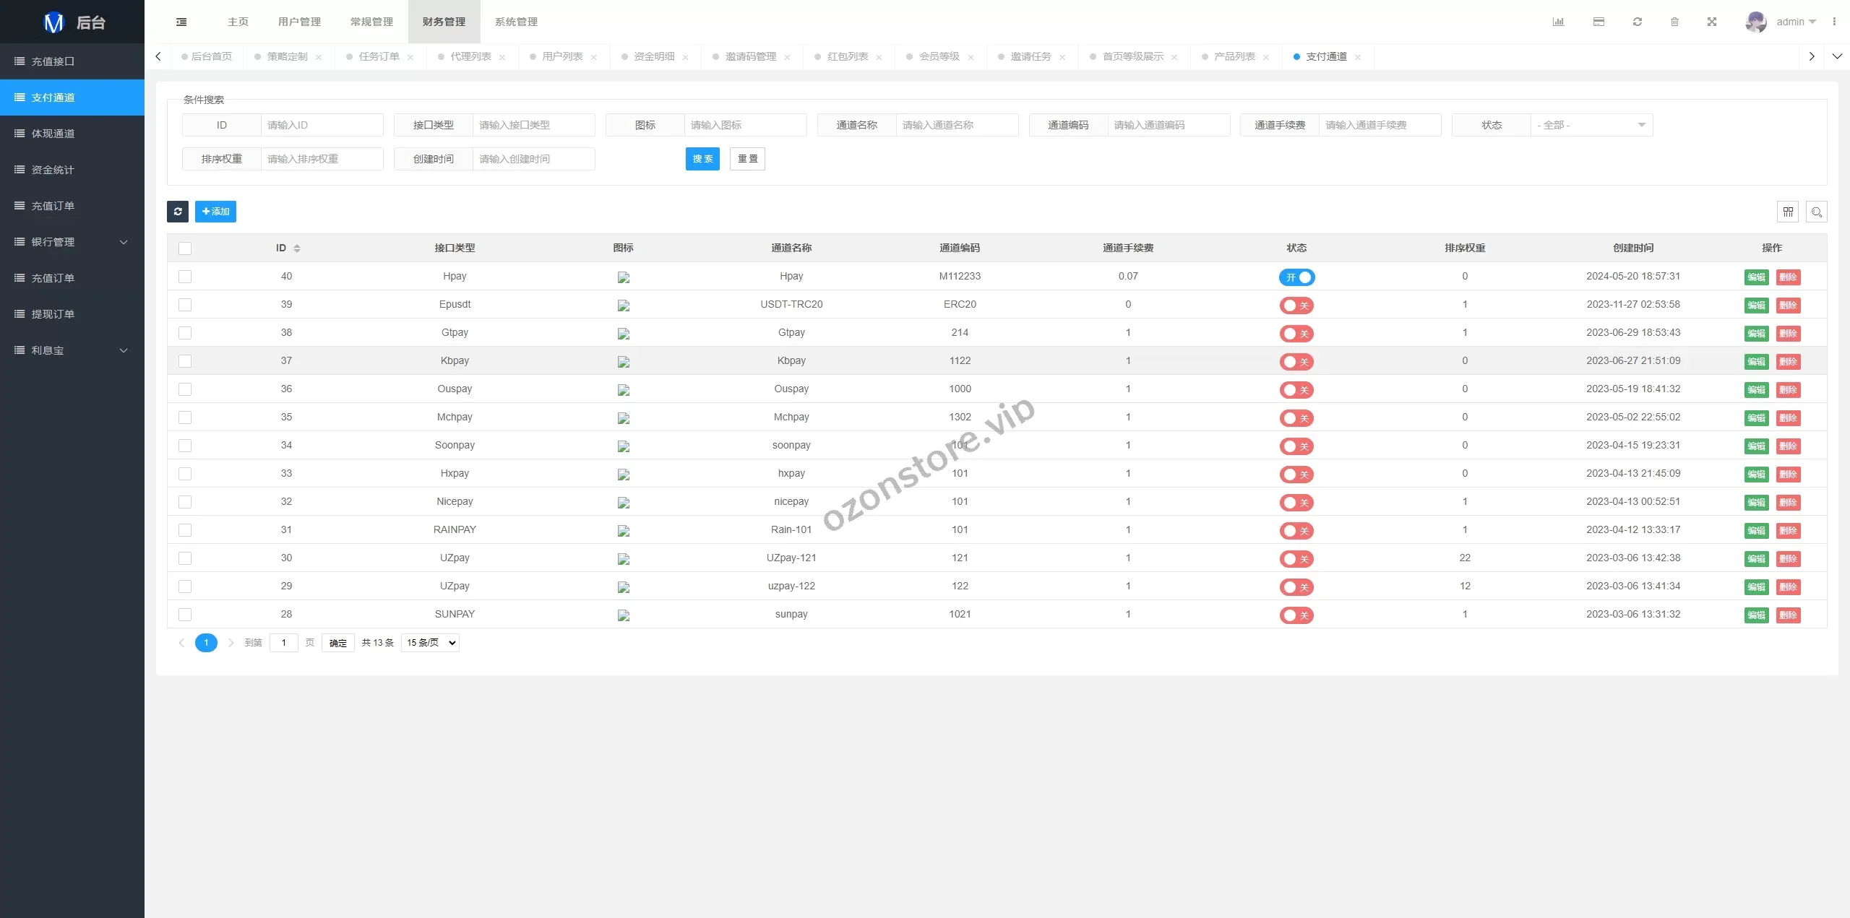Open column filter grid icon above table

coord(1788,212)
